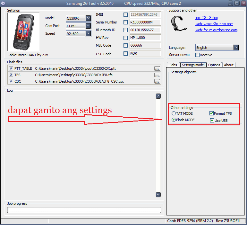Viewport: 247px width, 225px height.
Task: Click the log scroll up arrow
Action: 158,96
